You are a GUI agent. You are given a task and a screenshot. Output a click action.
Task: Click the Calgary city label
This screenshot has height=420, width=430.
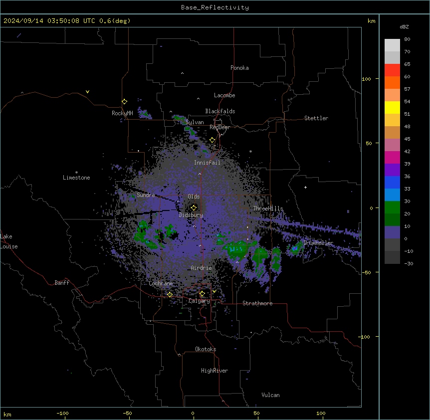tap(199, 301)
